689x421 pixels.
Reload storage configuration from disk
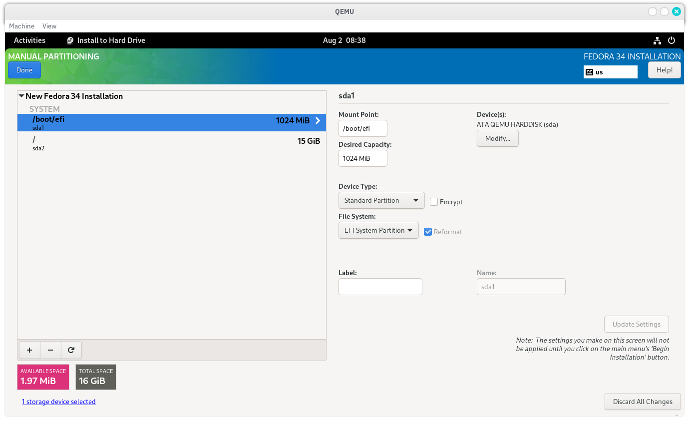coord(71,350)
